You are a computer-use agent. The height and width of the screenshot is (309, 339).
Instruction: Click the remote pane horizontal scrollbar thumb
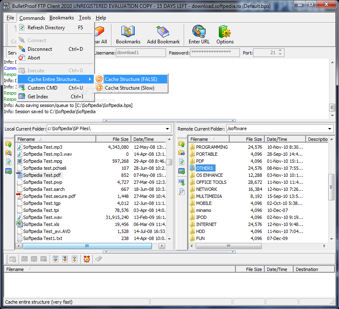click(228, 246)
